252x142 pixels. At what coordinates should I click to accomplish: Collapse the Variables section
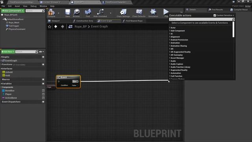[1, 84]
